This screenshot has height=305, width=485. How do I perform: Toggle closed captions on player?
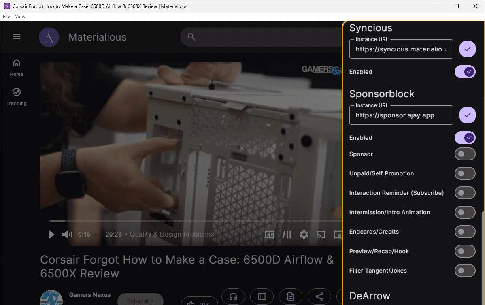click(270, 235)
